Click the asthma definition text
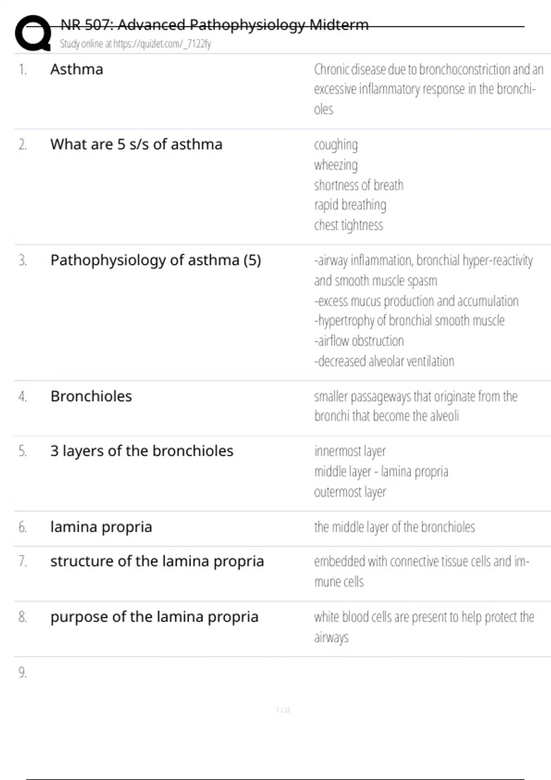 coord(428,89)
